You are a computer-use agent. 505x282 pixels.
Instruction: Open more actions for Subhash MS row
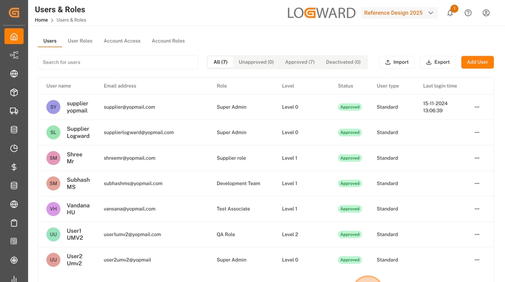pyautogui.click(x=477, y=183)
